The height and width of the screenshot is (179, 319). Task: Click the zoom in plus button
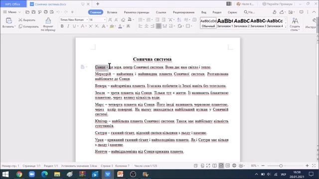(x=307, y=166)
